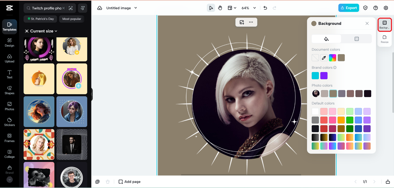Open the Shapes sidebar panel
Screen dimensions: 394x188
click(10, 90)
